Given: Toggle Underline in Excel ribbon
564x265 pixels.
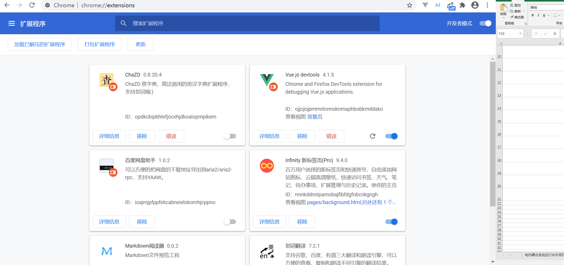Looking at the screenshot, I should pos(544,15).
